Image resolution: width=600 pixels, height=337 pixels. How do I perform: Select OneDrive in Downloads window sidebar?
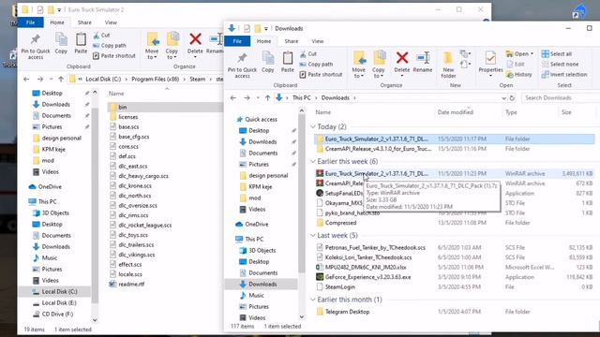click(256, 225)
